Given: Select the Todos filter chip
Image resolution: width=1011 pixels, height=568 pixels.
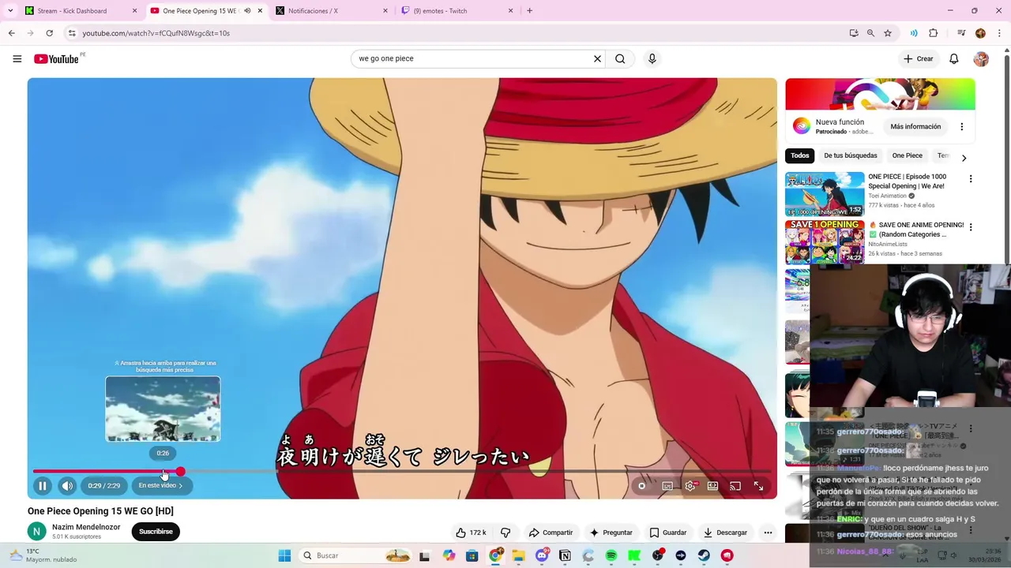Looking at the screenshot, I should tap(800, 155).
